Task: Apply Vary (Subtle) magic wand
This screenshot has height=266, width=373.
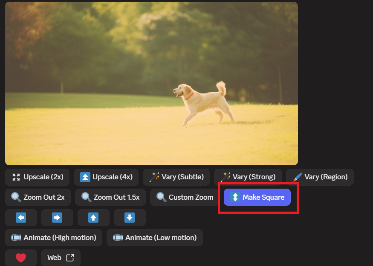Action: [176, 177]
